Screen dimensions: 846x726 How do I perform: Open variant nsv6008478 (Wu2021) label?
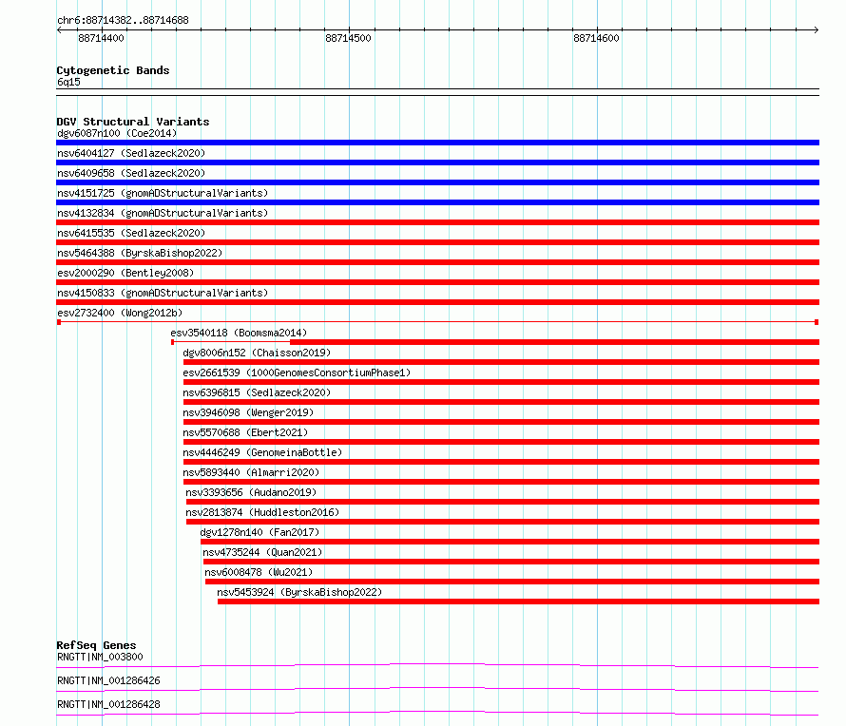click(x=259, y=572)
